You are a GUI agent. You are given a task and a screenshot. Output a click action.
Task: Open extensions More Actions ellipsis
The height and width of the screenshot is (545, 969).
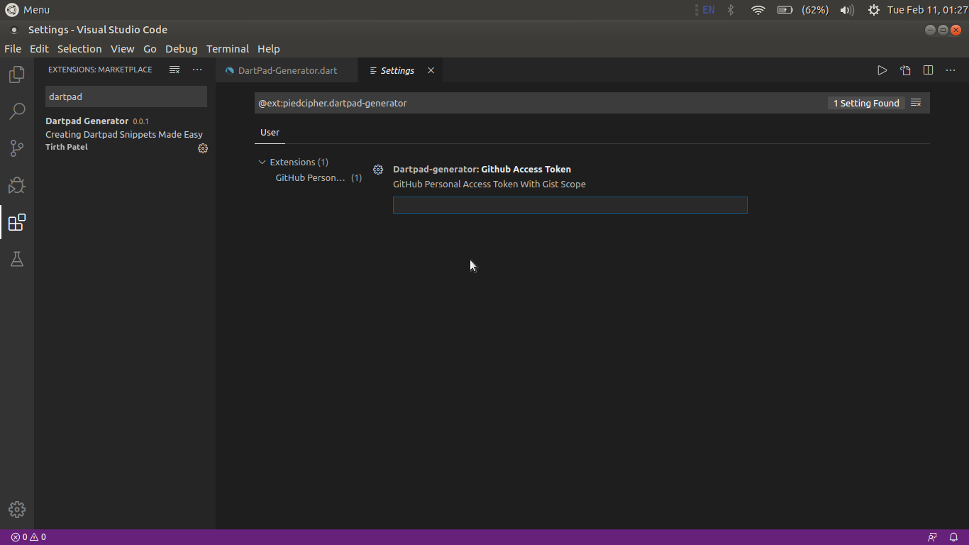[197, 70]
